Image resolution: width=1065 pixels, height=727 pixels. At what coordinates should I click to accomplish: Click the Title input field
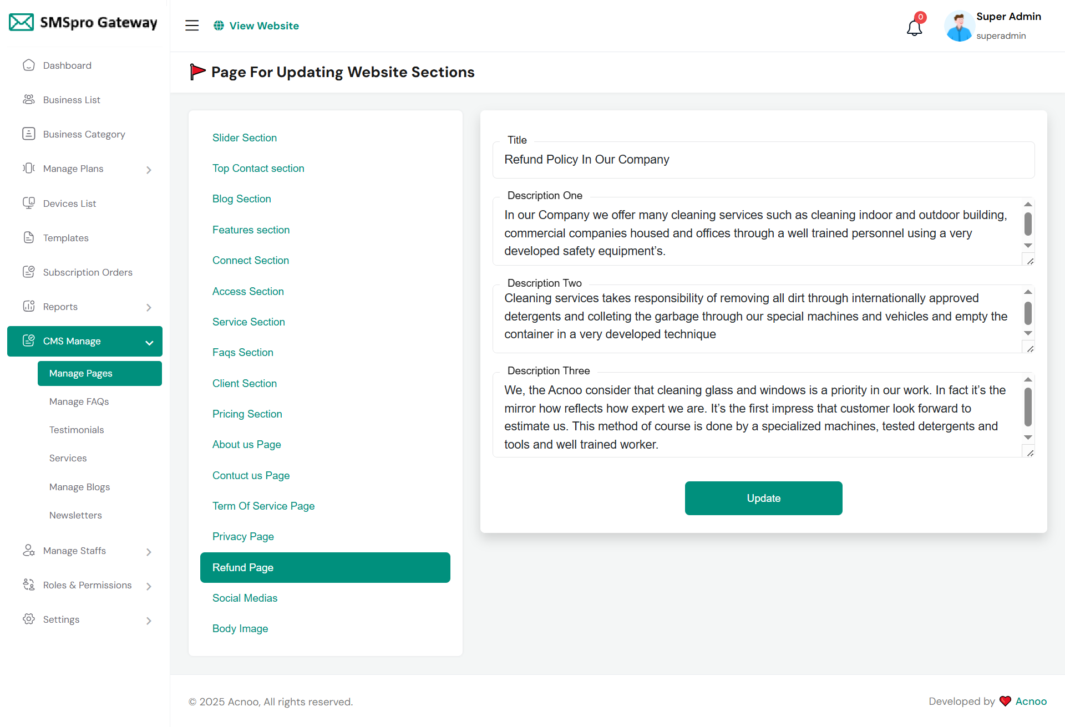[x=763, y=160]
